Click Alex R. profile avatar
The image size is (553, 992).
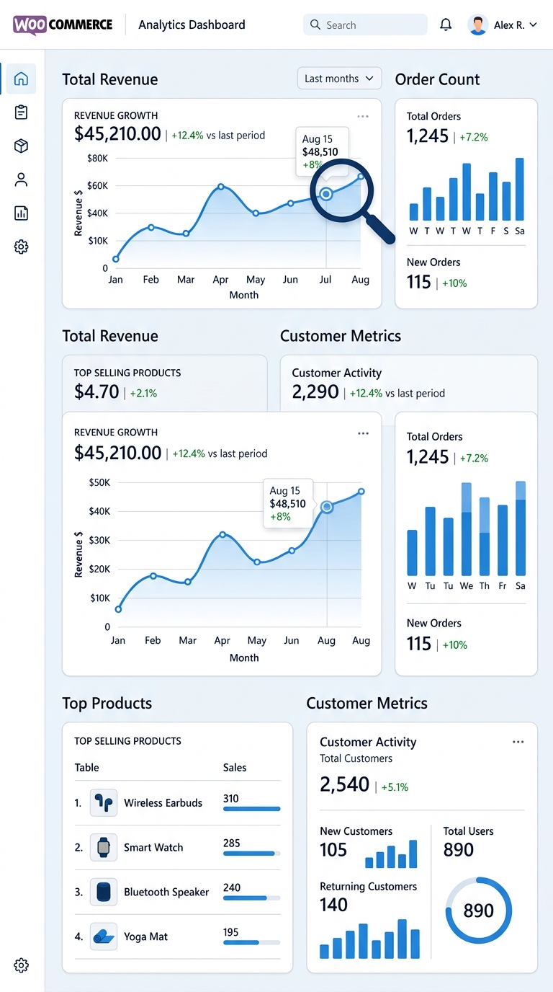click(x=477, y=25)
